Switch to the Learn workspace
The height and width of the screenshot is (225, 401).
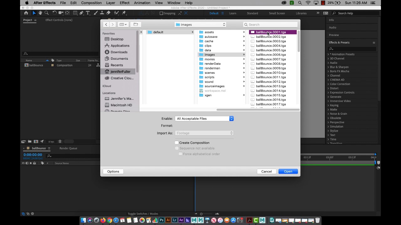(233, 13)
